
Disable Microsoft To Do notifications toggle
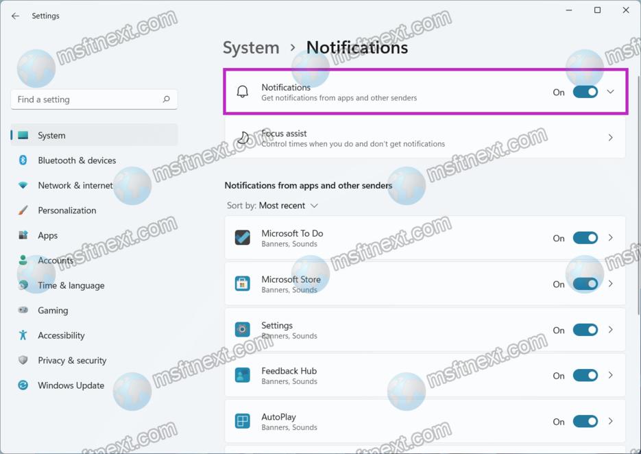click(x=585, y=238)
